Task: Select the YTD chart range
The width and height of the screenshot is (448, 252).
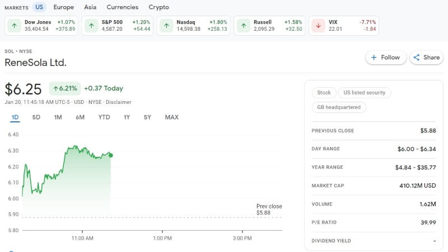Action: pos(104,117)
